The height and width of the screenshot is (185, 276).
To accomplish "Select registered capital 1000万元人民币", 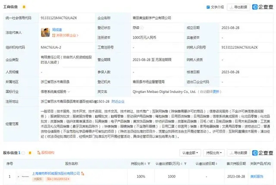I will 144,38.
